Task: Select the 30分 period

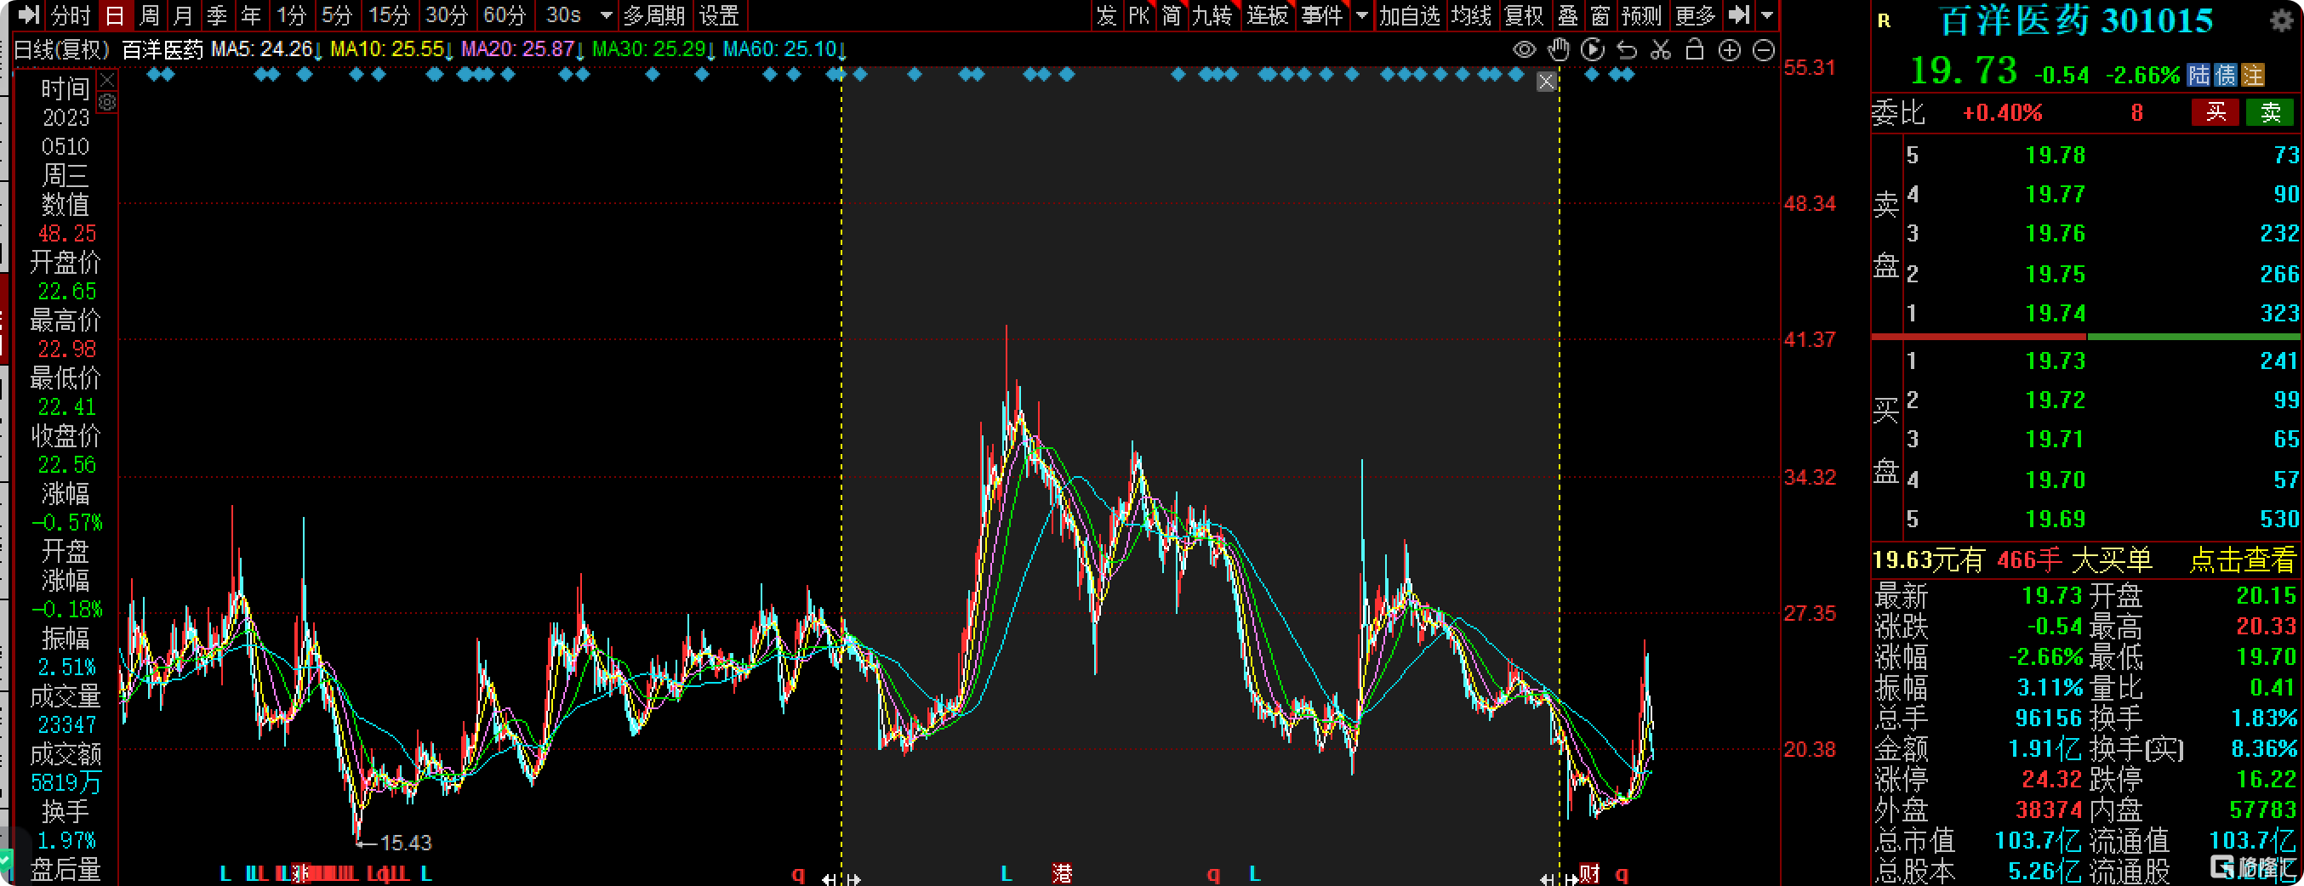Action: (447, 14)
